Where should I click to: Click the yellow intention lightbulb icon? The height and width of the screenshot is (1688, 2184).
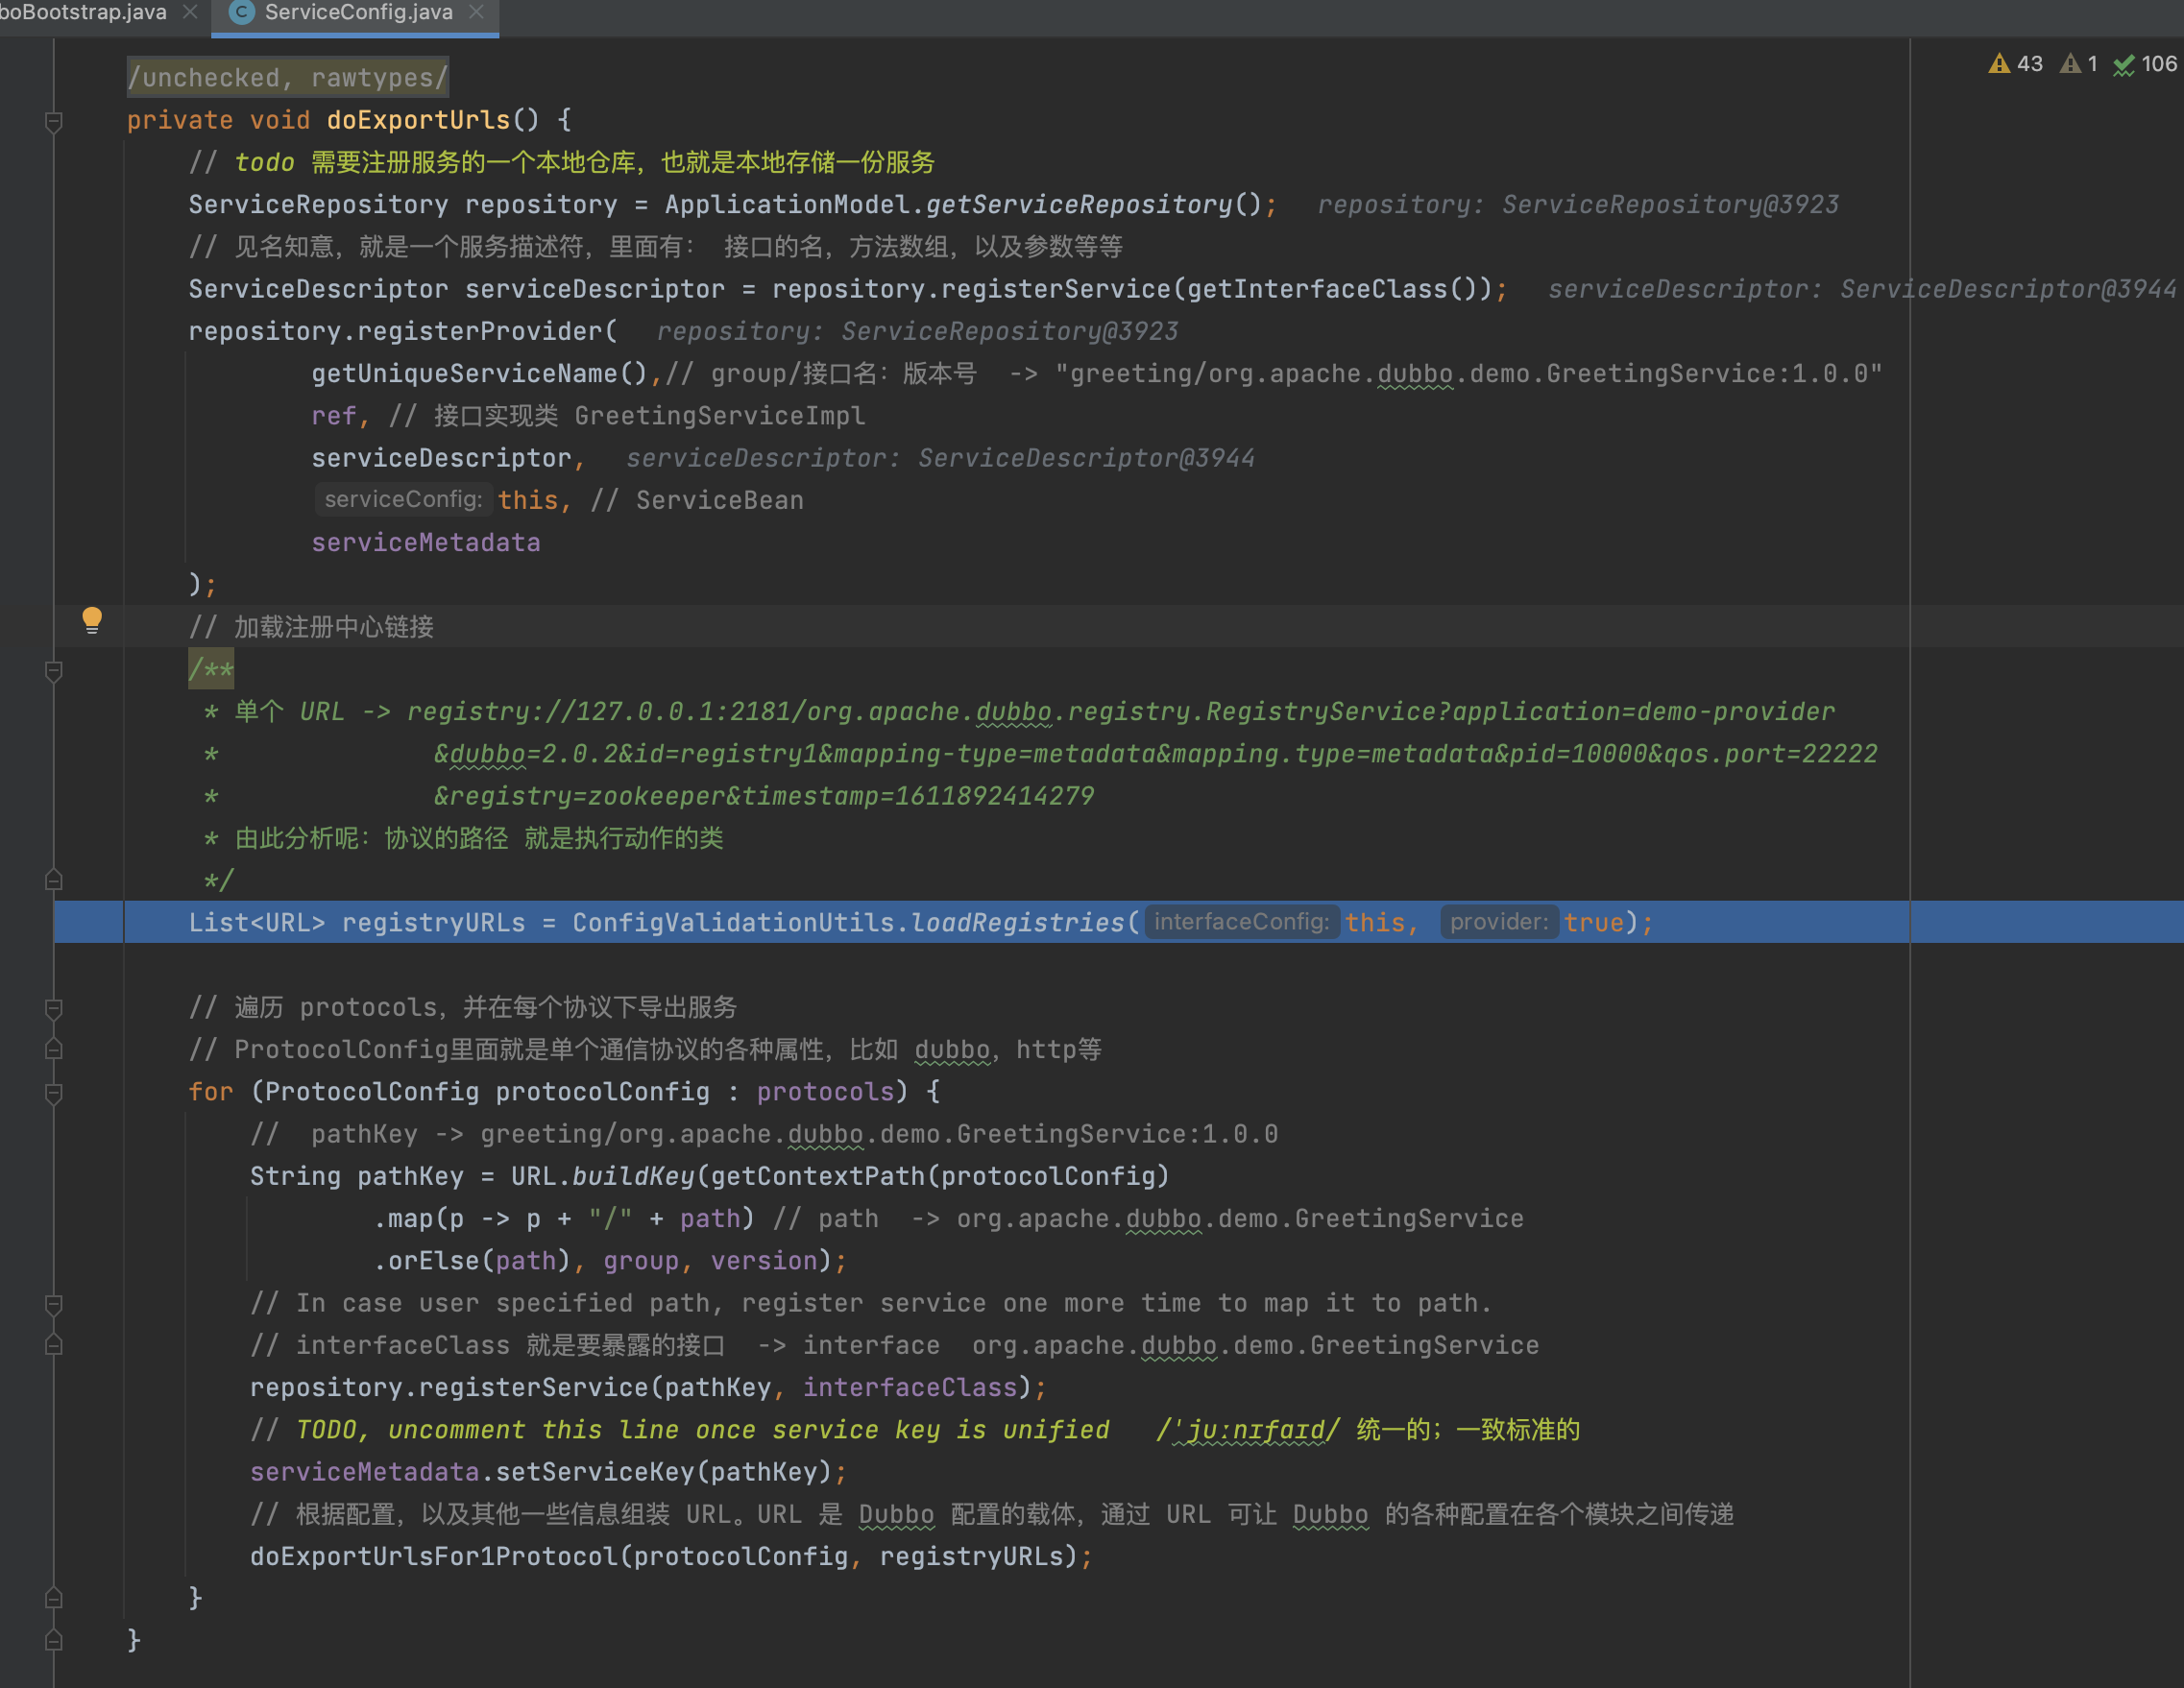tap(92, 620)
